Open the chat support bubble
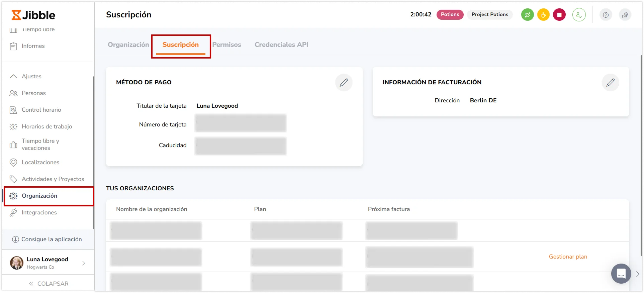Screen dimensions: 644x293 [x=621, y=274]
